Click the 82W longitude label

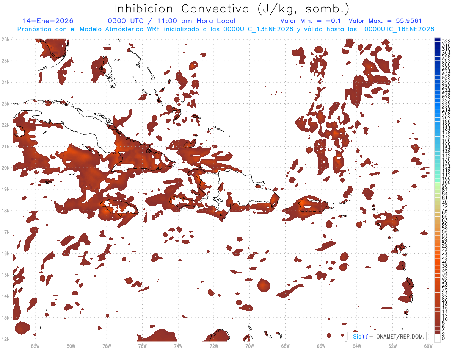click(35, 345)
